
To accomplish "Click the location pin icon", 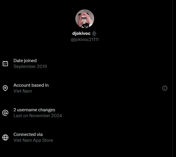I will coord(5,88).
